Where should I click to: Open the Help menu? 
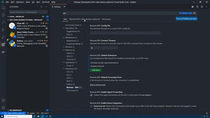point(53,2)
